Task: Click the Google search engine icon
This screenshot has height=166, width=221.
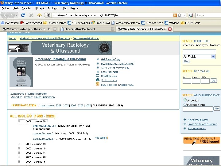Action: pos(191,15)
